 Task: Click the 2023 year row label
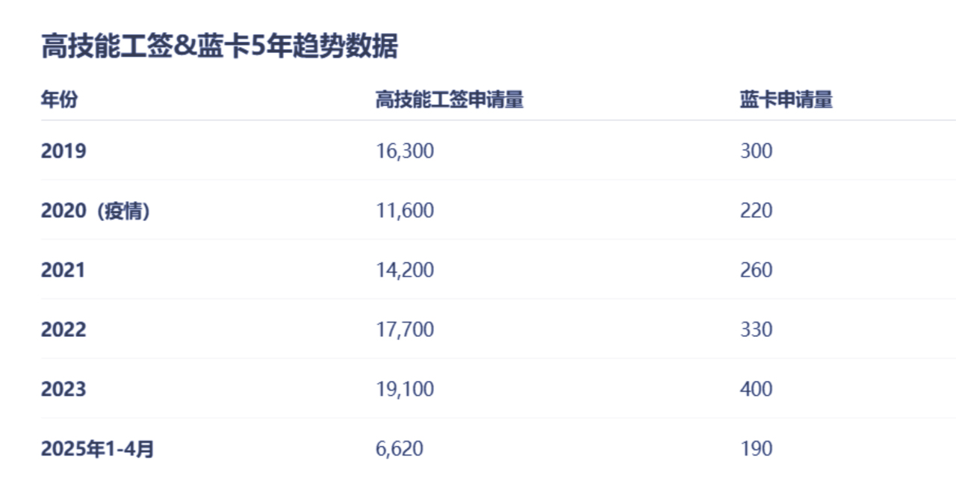point(63,389)
